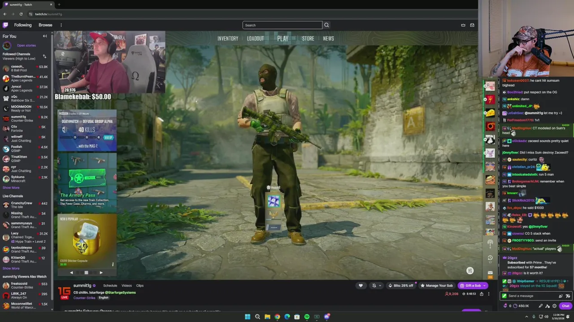Screen dimensions: 574x322
Task: Open the emote picker in chat box
Action: pos(568,296)
